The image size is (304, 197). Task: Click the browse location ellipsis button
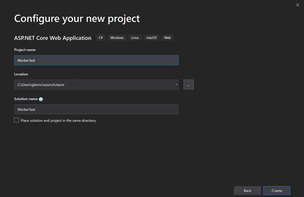[188, 85]
